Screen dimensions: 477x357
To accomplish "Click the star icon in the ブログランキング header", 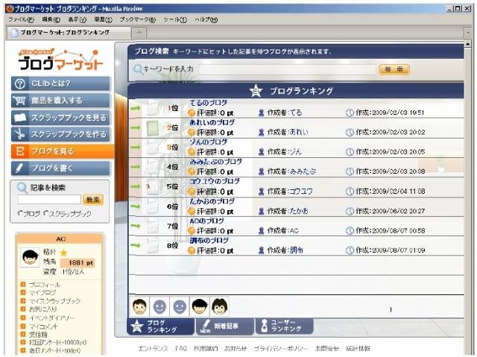I will pyautogui.click(x=256, y=91).
